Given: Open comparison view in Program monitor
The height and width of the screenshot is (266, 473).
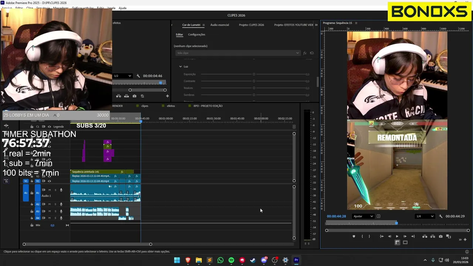Looking at the screenshot, I should 448,236.
